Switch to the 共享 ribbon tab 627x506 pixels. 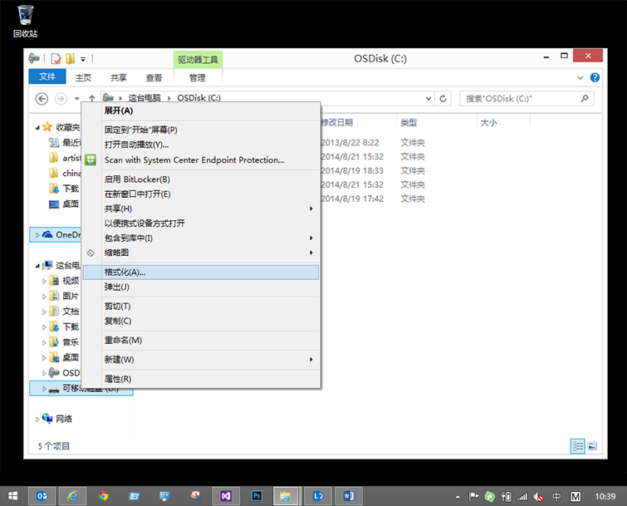[119, 77]
